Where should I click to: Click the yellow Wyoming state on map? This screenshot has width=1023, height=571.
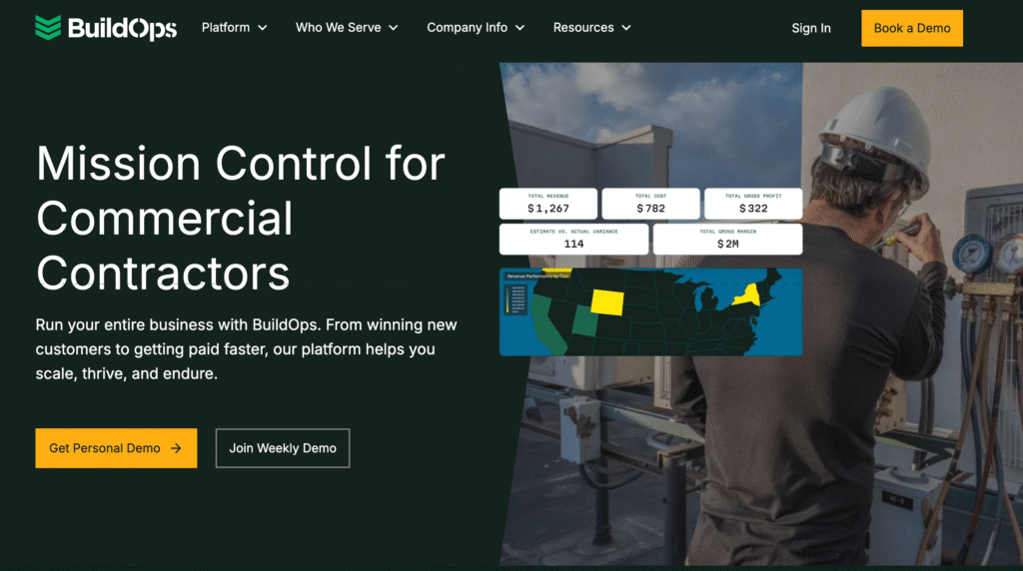click(607, 303)
